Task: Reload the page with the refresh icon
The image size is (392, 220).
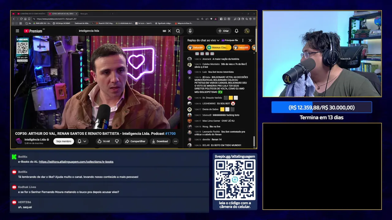Action: 21,19
